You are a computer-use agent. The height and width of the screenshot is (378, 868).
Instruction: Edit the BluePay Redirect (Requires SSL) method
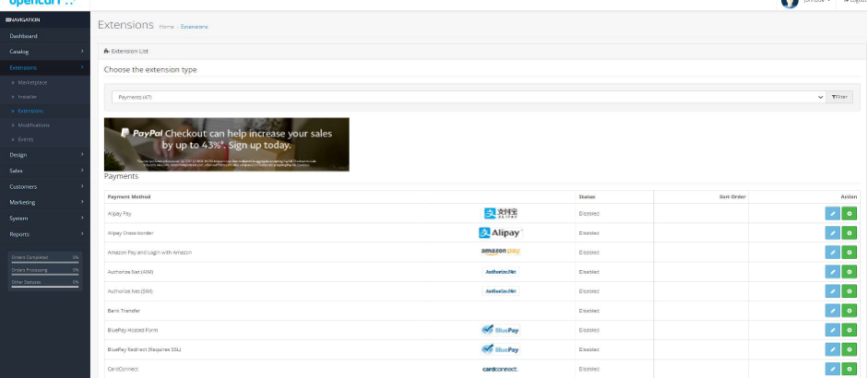(832, 349)
